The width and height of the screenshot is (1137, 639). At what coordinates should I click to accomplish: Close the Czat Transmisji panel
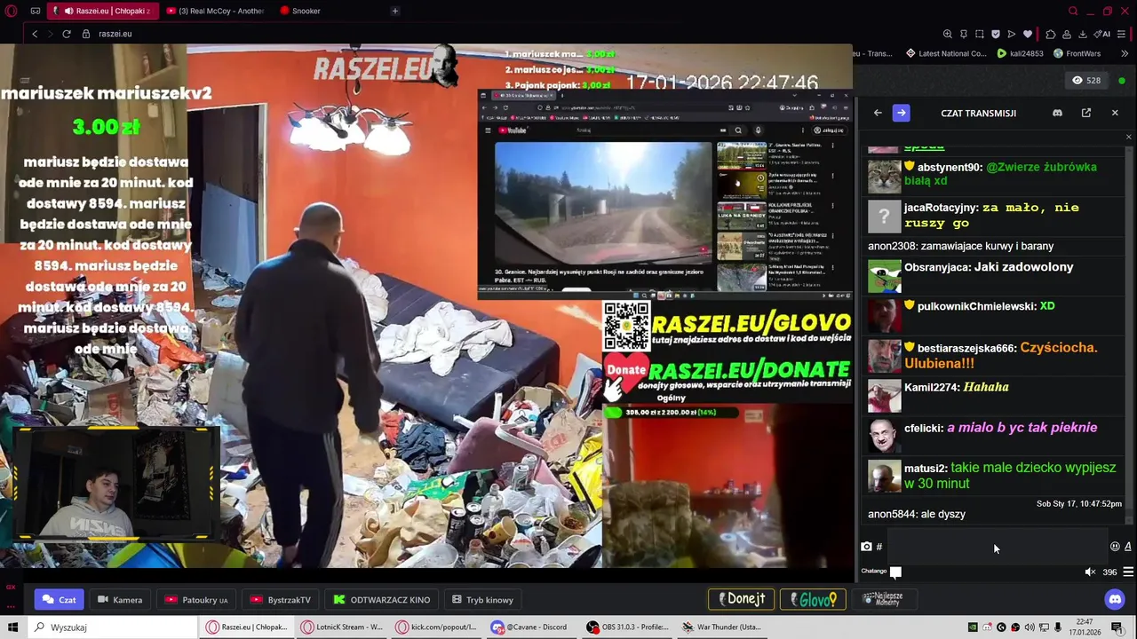1115,113
